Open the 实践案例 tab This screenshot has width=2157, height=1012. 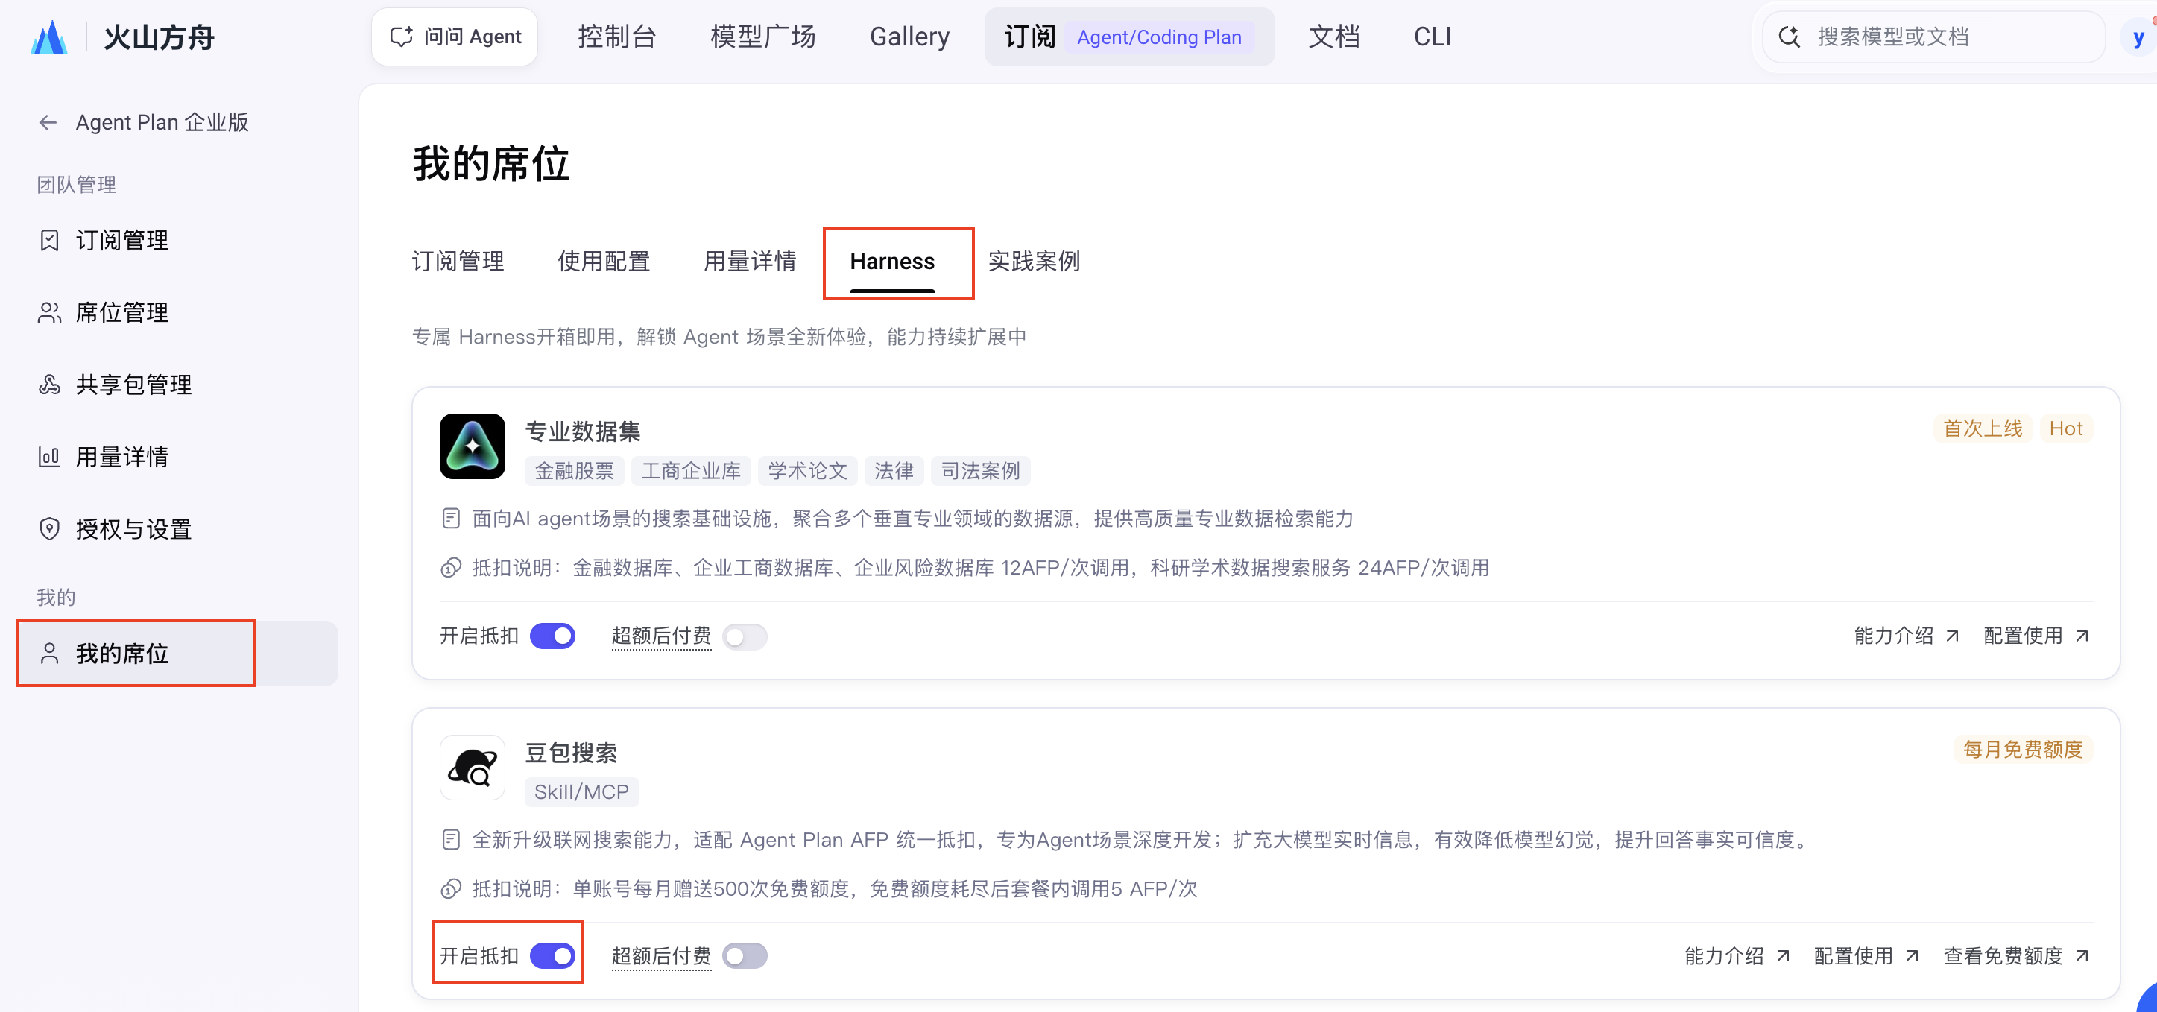[1033, 261]
